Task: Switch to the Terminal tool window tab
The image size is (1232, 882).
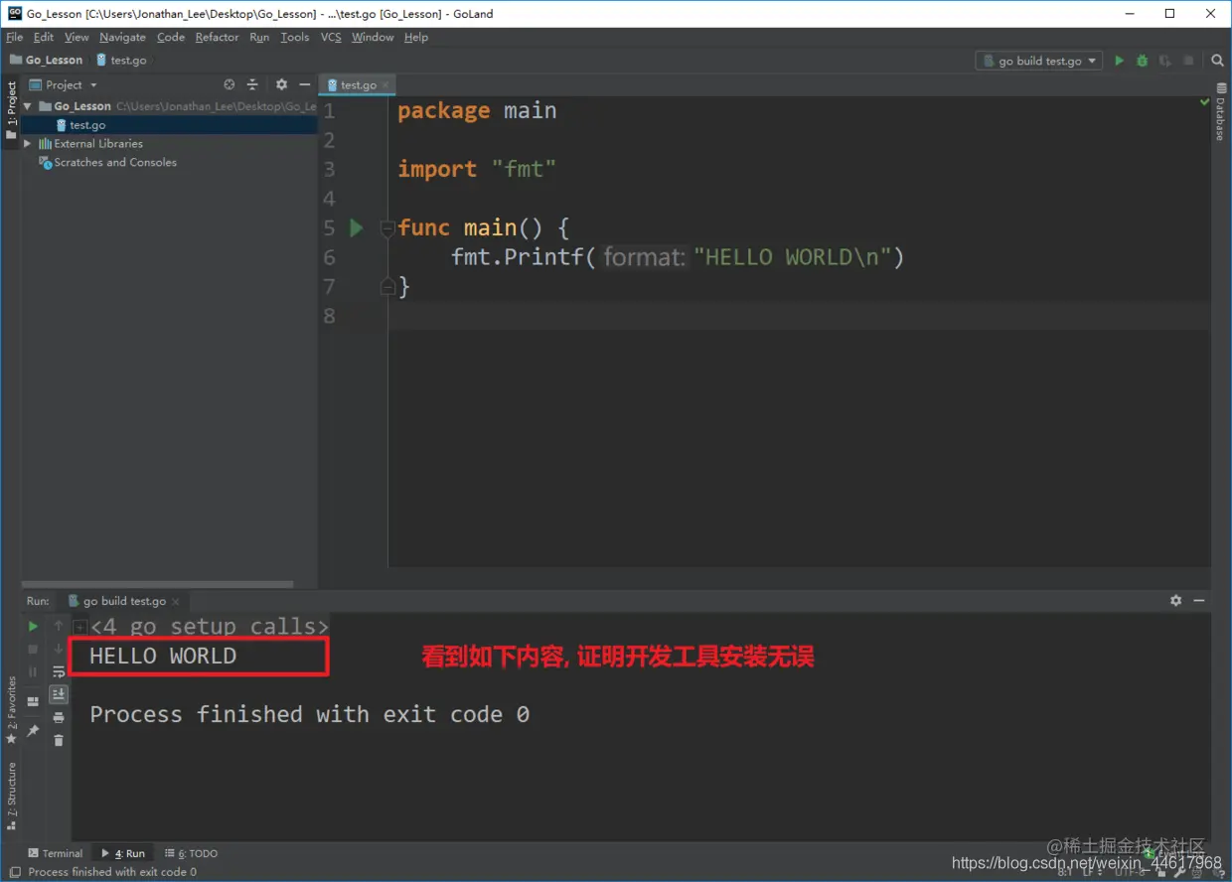Action: (56, 853)
